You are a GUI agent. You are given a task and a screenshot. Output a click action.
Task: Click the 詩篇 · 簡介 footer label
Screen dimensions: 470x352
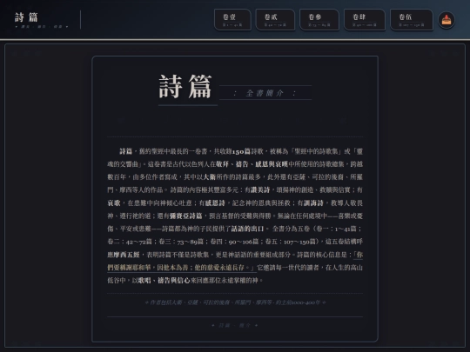pyautogui.click(x=235, y=325)
